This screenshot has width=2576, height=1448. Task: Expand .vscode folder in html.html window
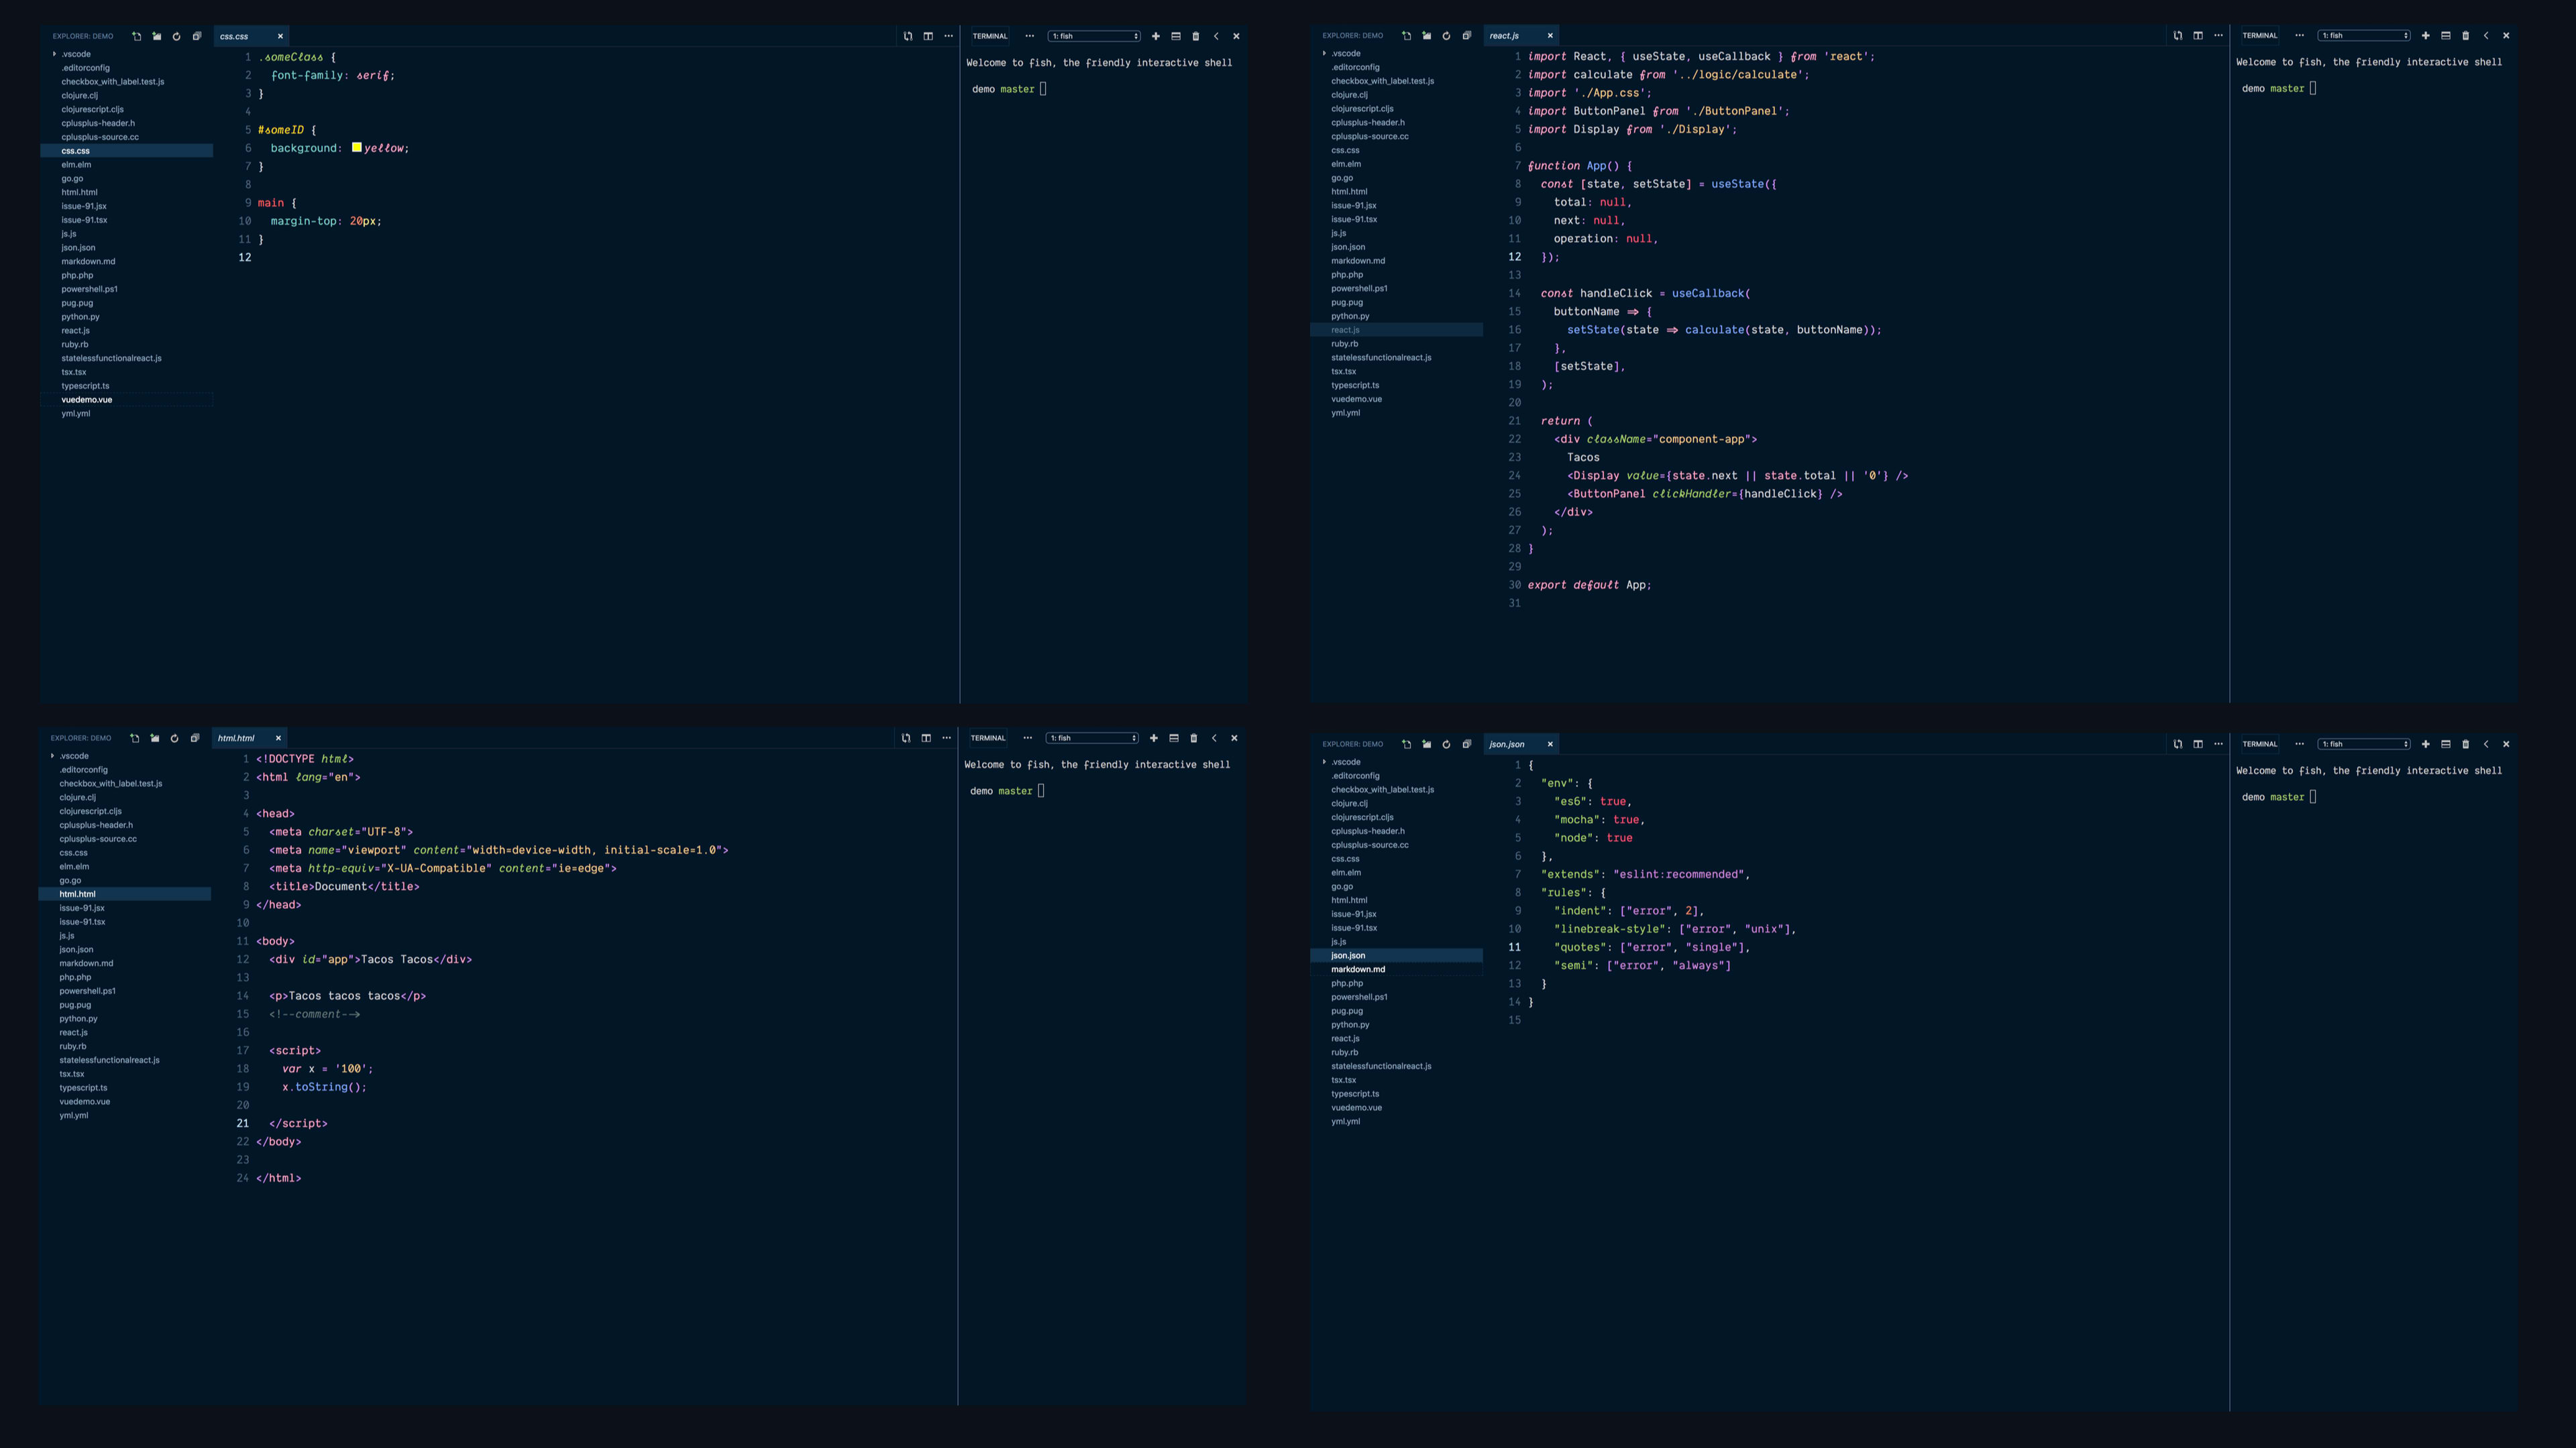point(52,756)
